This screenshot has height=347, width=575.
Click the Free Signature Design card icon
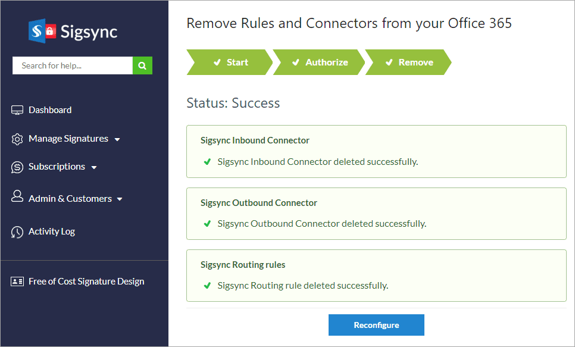click(17, 282)
